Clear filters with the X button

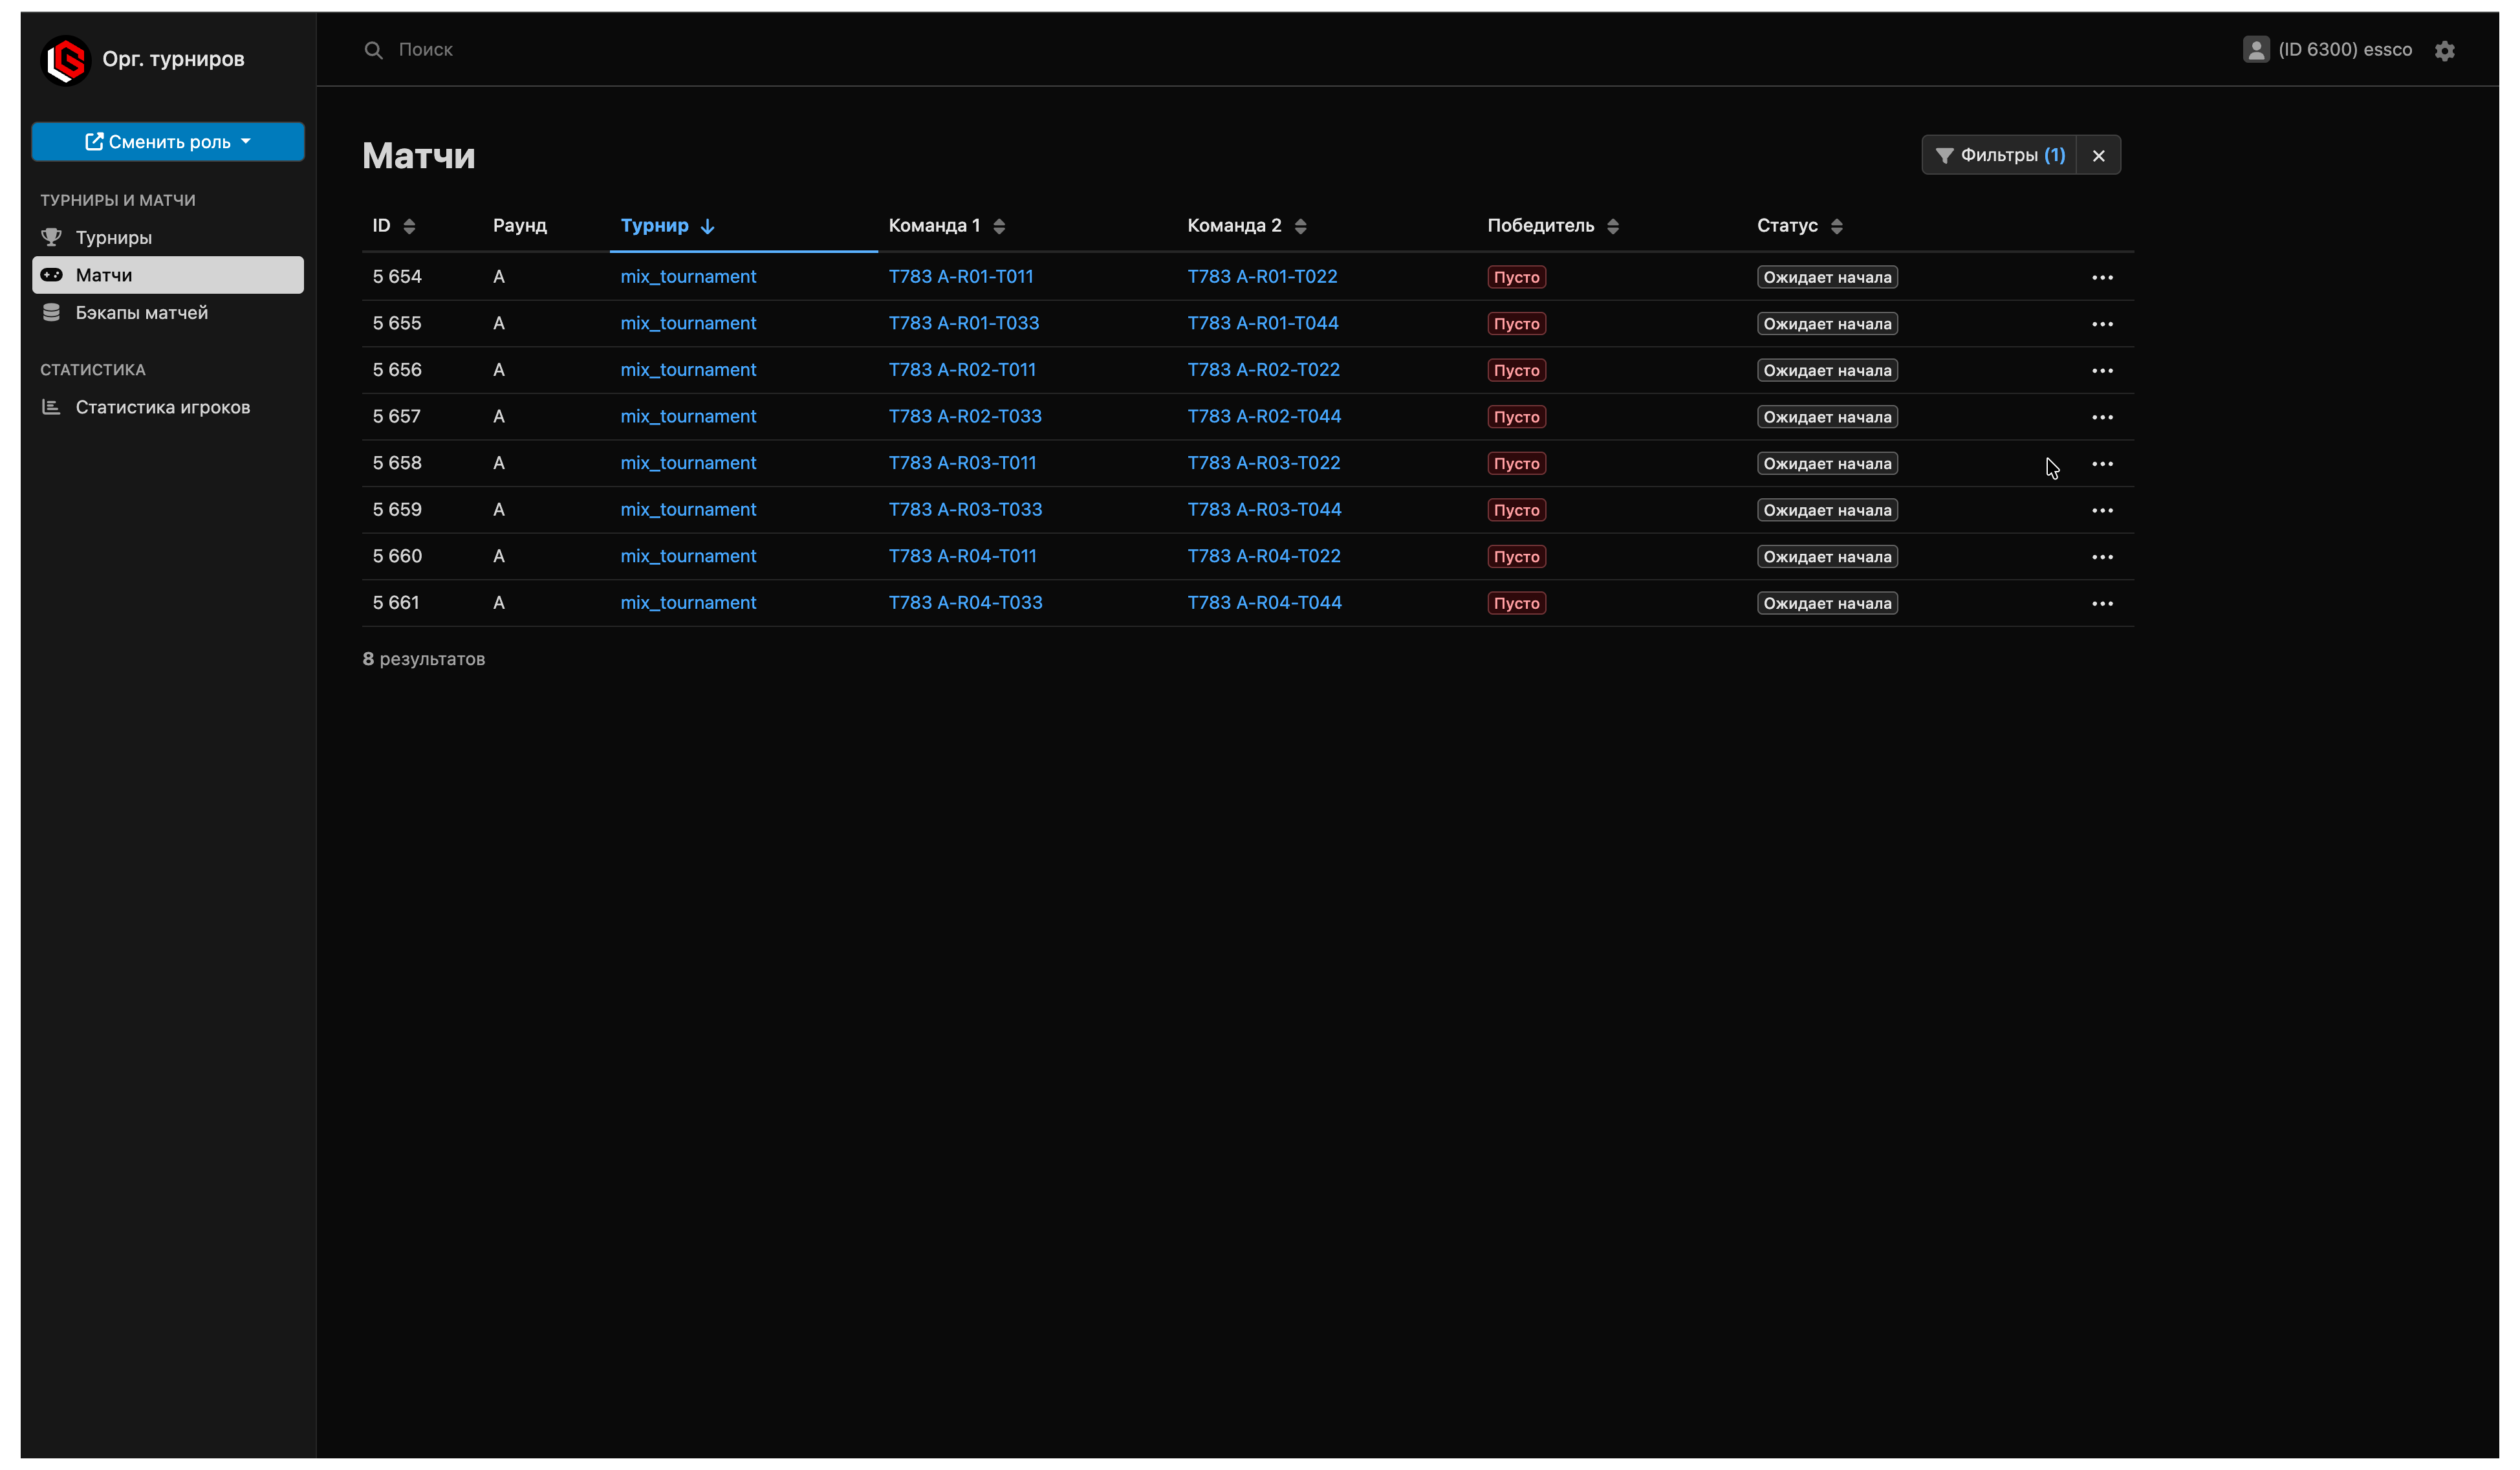[x=2098, y=156]
